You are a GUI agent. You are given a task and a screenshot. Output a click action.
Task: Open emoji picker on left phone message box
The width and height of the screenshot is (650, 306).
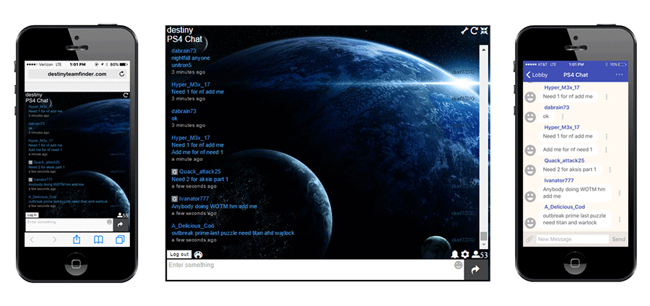click(x=110, y=222)
